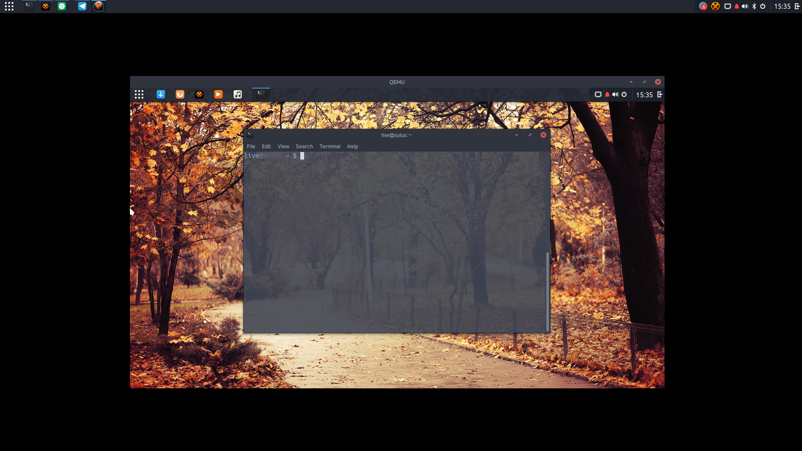Minimize the live@solus terminal window
The height and width of the screenshot is (451, 802).
tap(517, 135)
